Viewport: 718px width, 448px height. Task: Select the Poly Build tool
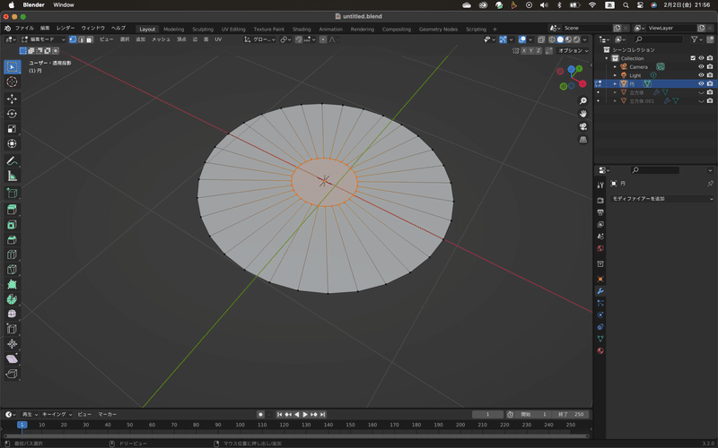[x=13, y=284]
